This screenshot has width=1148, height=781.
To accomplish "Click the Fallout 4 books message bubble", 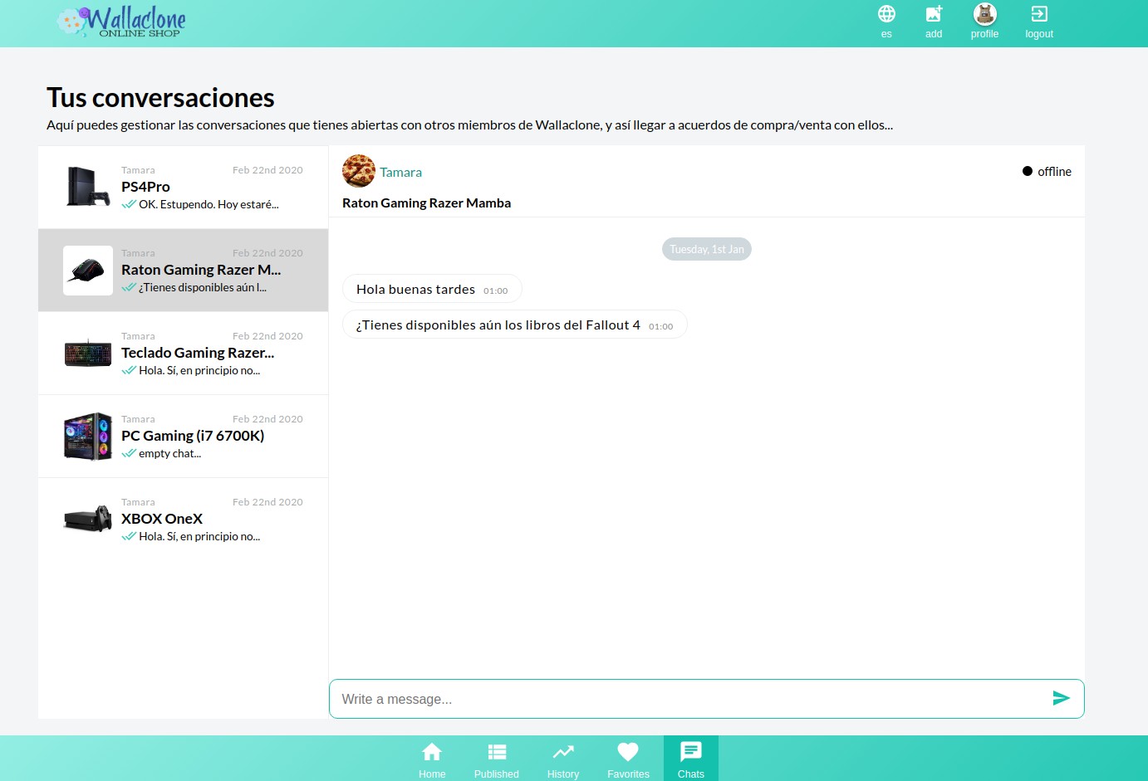I will click(x=515, y=325).
